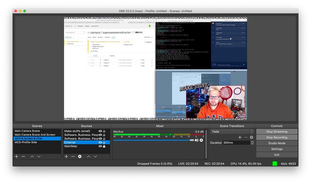Viewport: 311px width, 183px height.
Task: Open Studio Mode
Action: pyautogui.click(x=276, y=143)
